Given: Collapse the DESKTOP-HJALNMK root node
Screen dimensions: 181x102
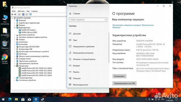Looking at the screenshot, I should click(12, 18).
